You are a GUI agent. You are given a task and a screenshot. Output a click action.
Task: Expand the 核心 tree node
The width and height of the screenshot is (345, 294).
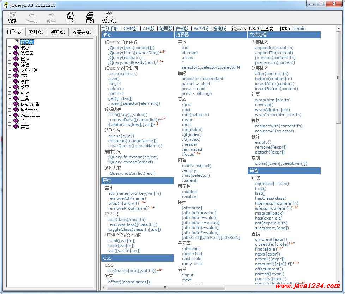(x=10, y=48)
